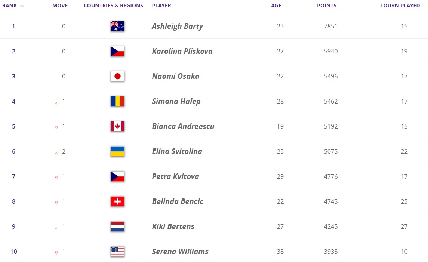Click the COUNTRIES & REGIONS header
428x262 pixels.
click(x=113, y=6)
